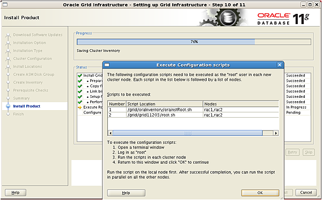Open main window menu icon in title bar
Image resolution: width=322 pixels, height=200 pixels.
pyautogui.click(x=5, y=5)
